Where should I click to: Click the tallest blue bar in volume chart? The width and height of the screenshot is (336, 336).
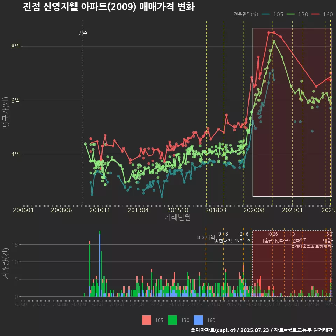click(100, 265)
